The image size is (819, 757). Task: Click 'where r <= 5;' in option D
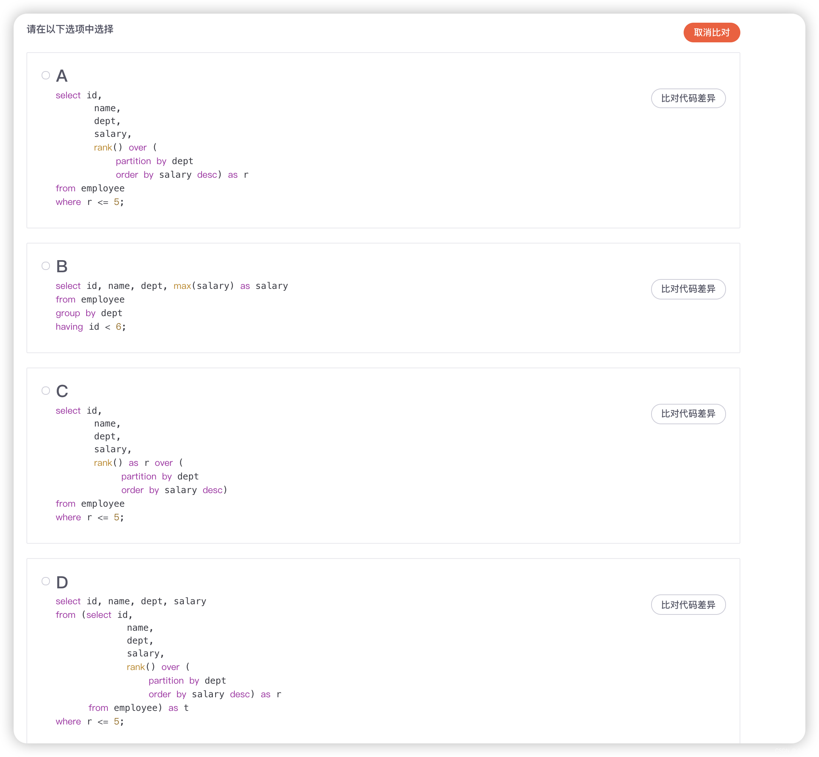[90, 721]
